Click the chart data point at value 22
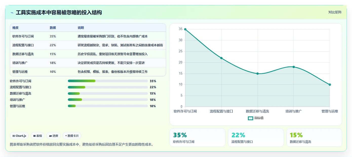This screenshot has height=157, width=352. 221,58
